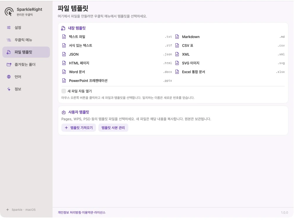Image resolution: width=296 pixels, height=221 pixels.
Task: Click the .rtf extension text
Action: [168, 46]
